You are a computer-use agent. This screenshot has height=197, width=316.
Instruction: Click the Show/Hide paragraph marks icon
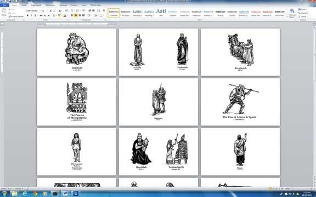point(104,10)
